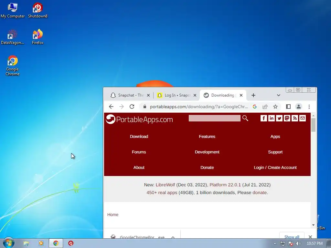
Task: Click network icon in system tray
Action: [283, 243]
